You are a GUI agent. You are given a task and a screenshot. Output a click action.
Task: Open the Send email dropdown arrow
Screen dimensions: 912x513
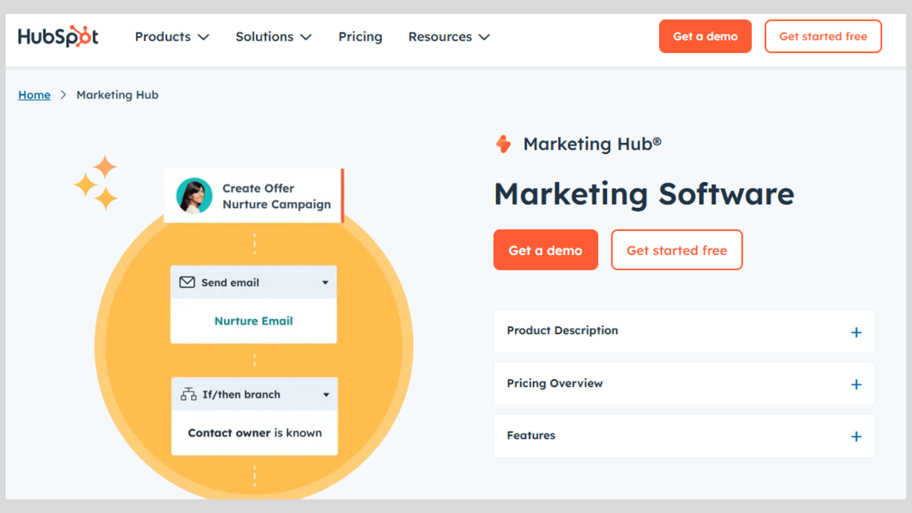point(325,282)
